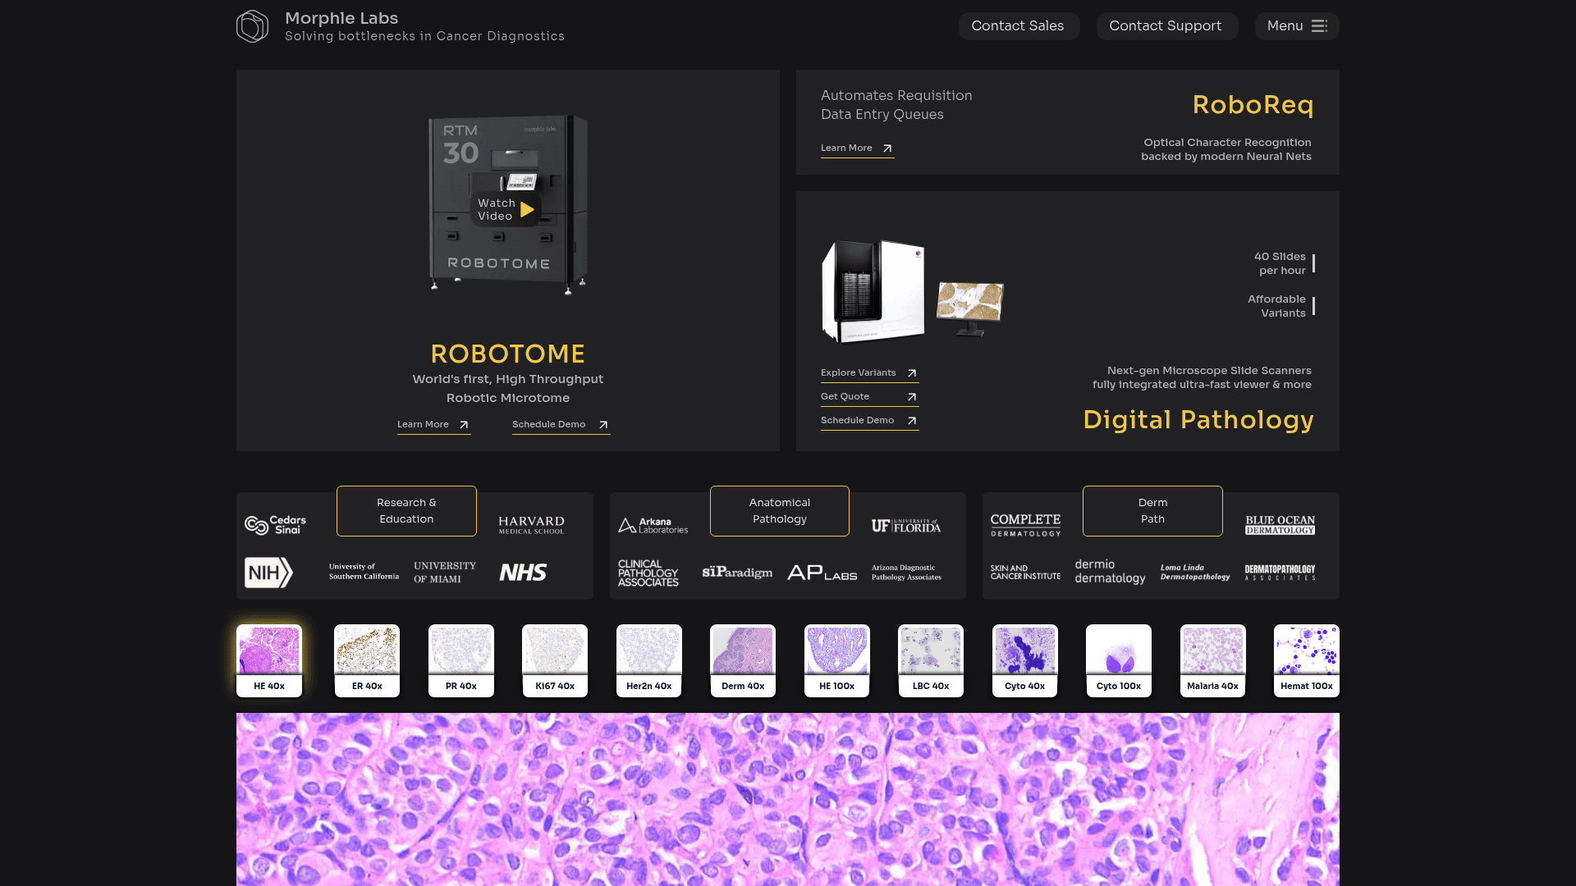Click the Complete Dermatology logo
This screenshot has height=886, width=1576.
tap(1025, 525)
